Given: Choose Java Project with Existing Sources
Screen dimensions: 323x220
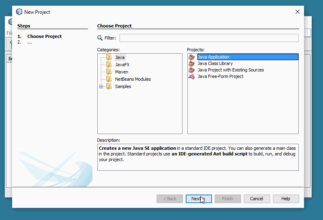Looking at the screenshot, I should pyautogui.click(x=230, y=70).
